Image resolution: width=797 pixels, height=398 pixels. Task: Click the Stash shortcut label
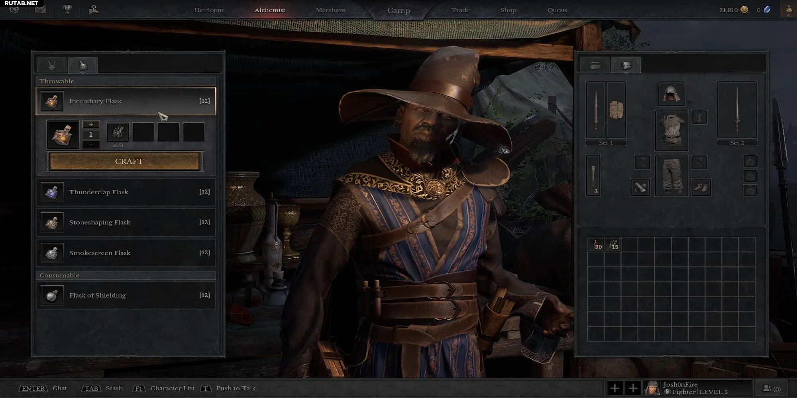pyautogui.click(x=114, y=388)
